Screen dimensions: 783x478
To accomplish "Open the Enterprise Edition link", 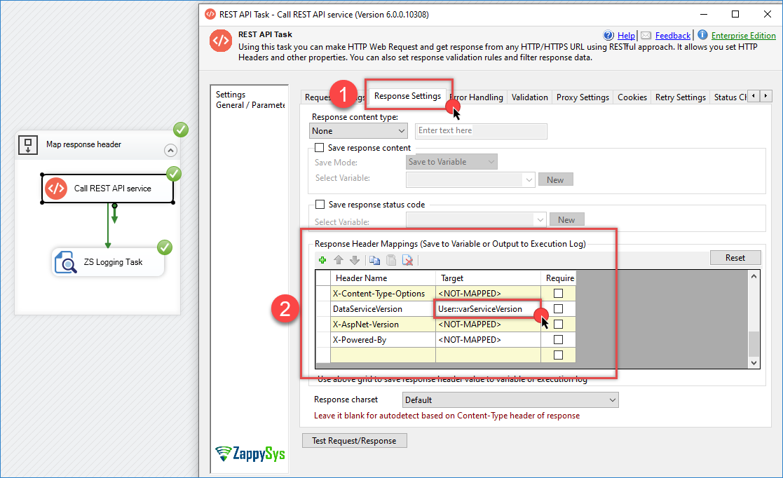I will click(743, 36).
